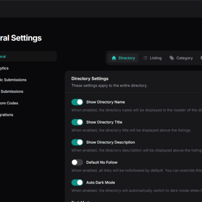202x202 pixels.
Task: Click the Directory Settings heading
Action: click(x=90, y=78)
